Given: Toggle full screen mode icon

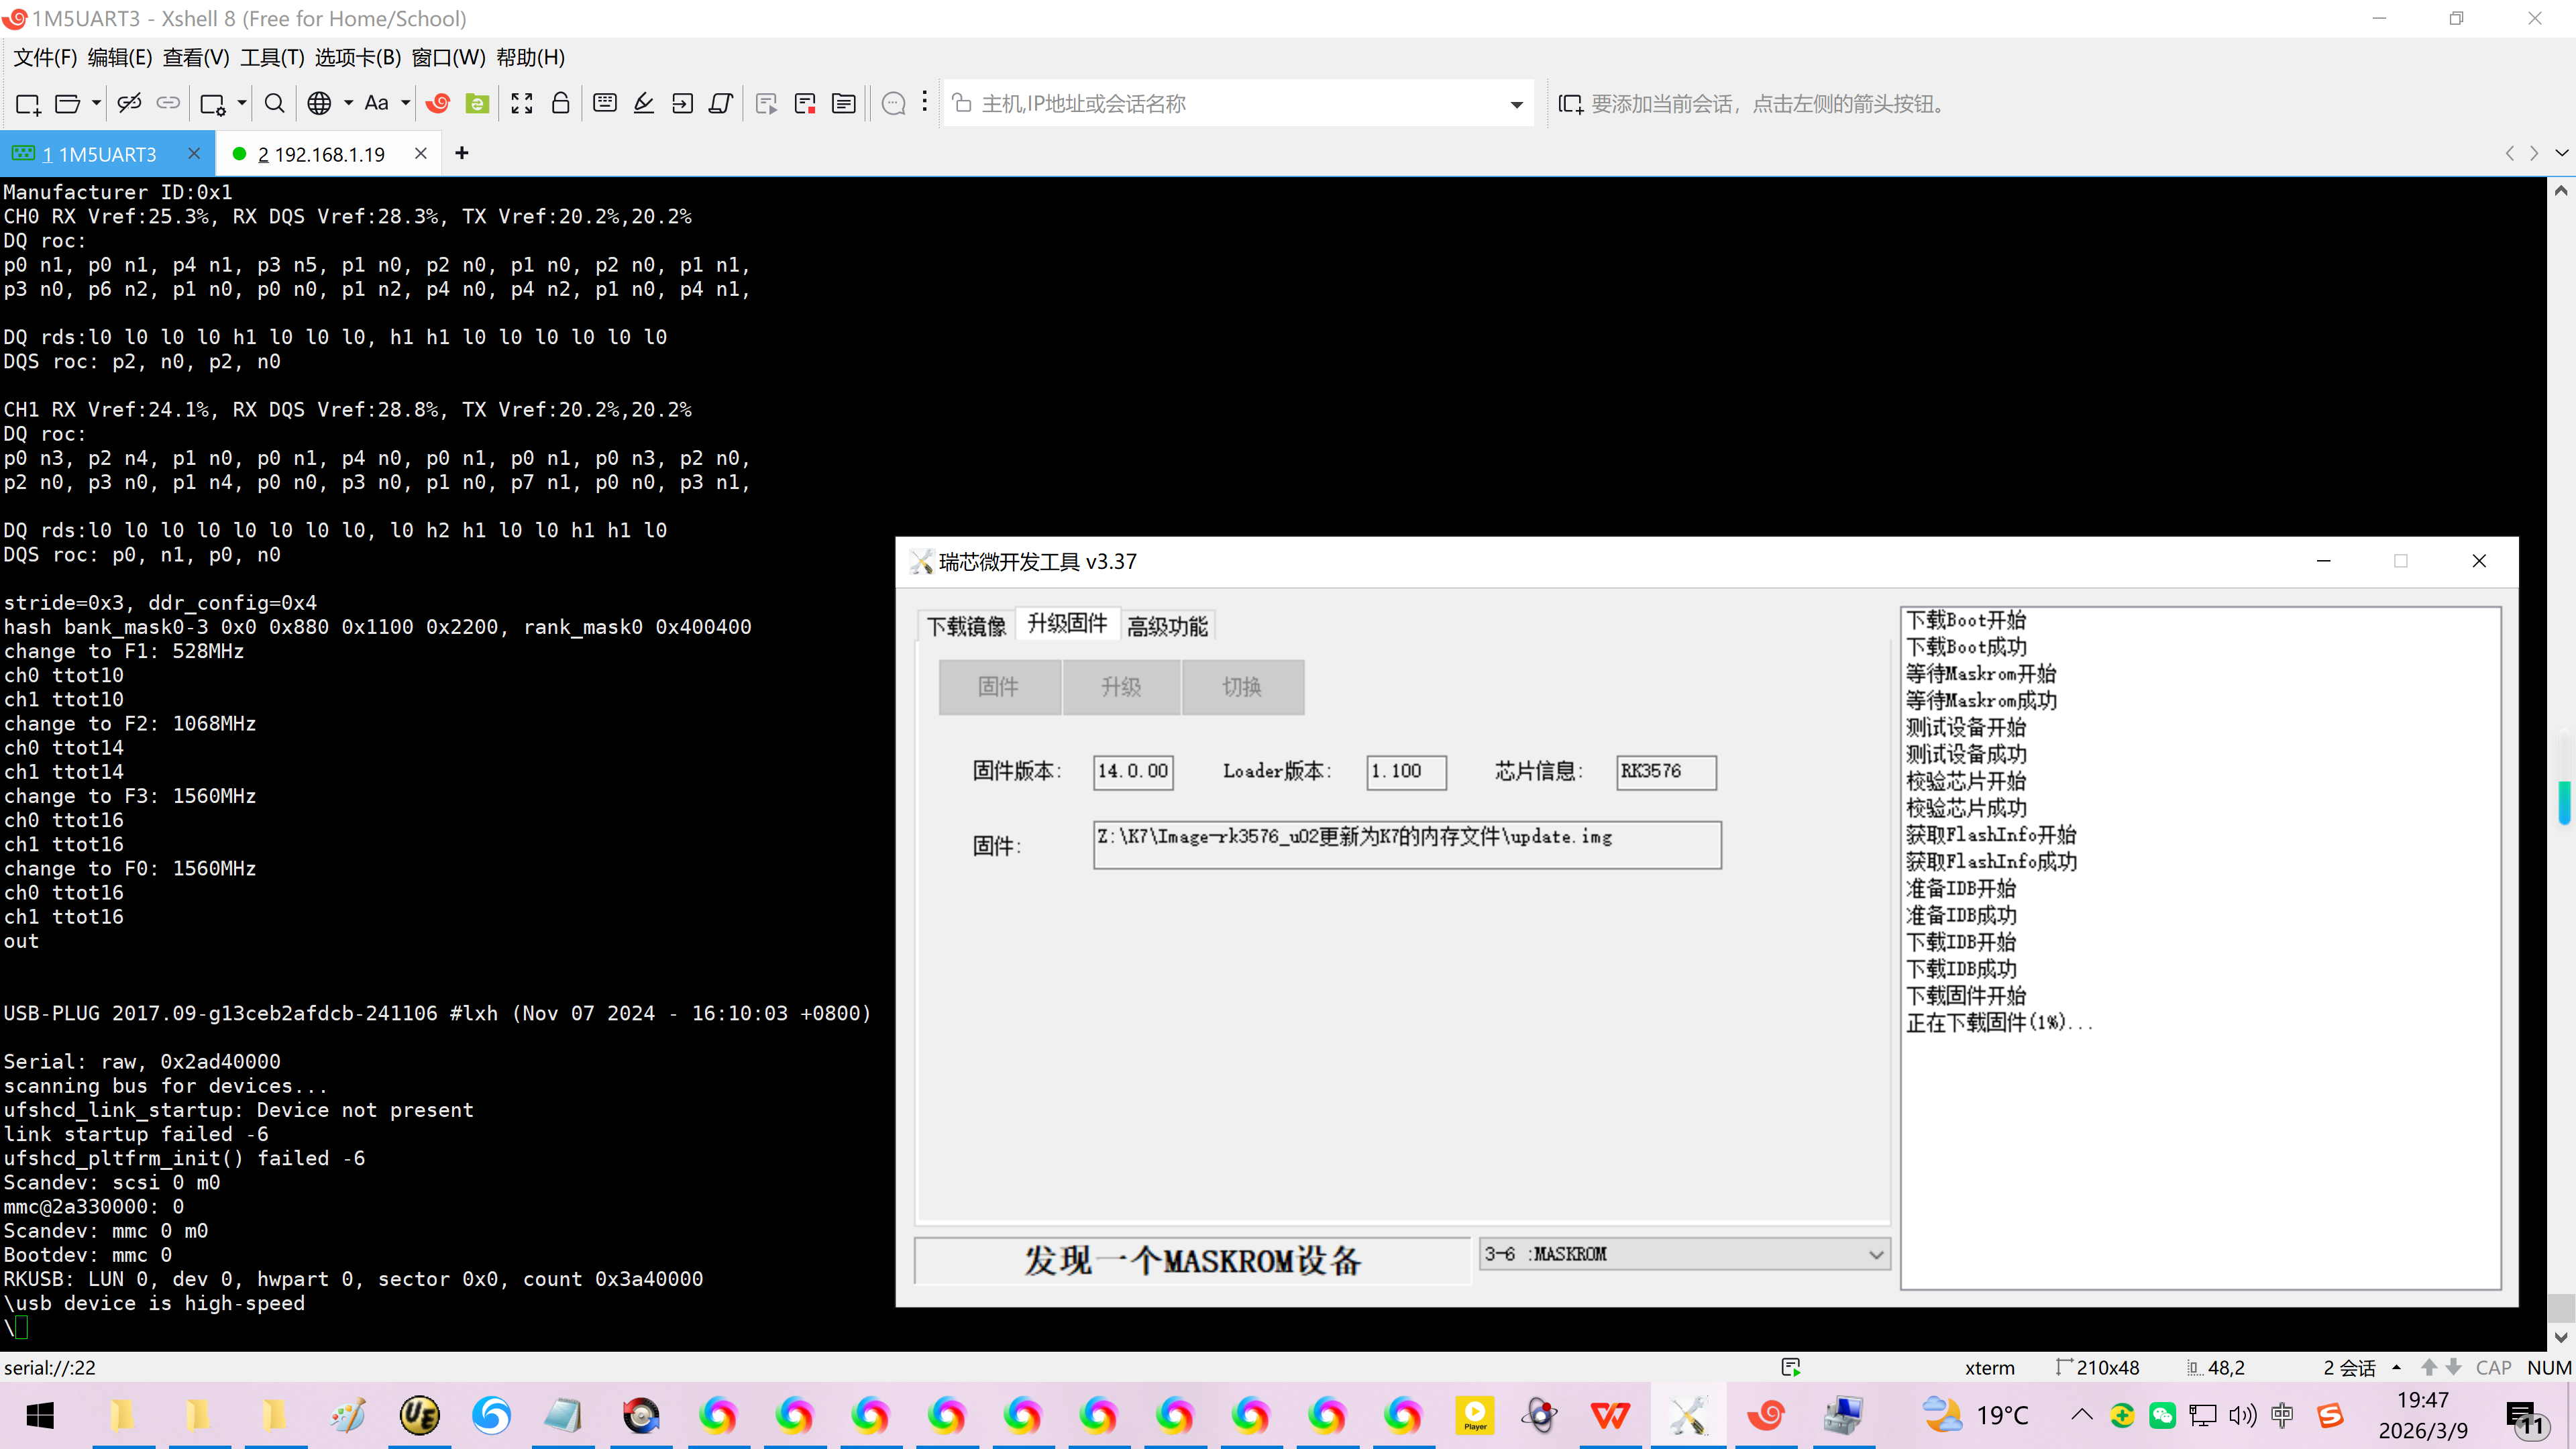Looking at the screenshot, I should click(x=521, y=103).
